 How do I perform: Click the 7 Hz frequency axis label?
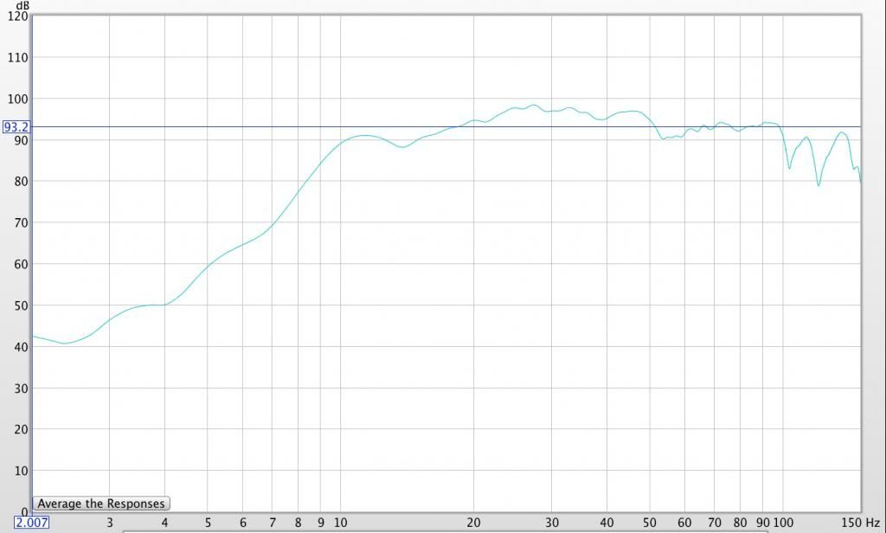273,523
